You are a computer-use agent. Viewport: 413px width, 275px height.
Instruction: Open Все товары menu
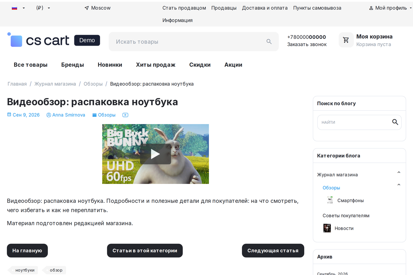point(31,65)
